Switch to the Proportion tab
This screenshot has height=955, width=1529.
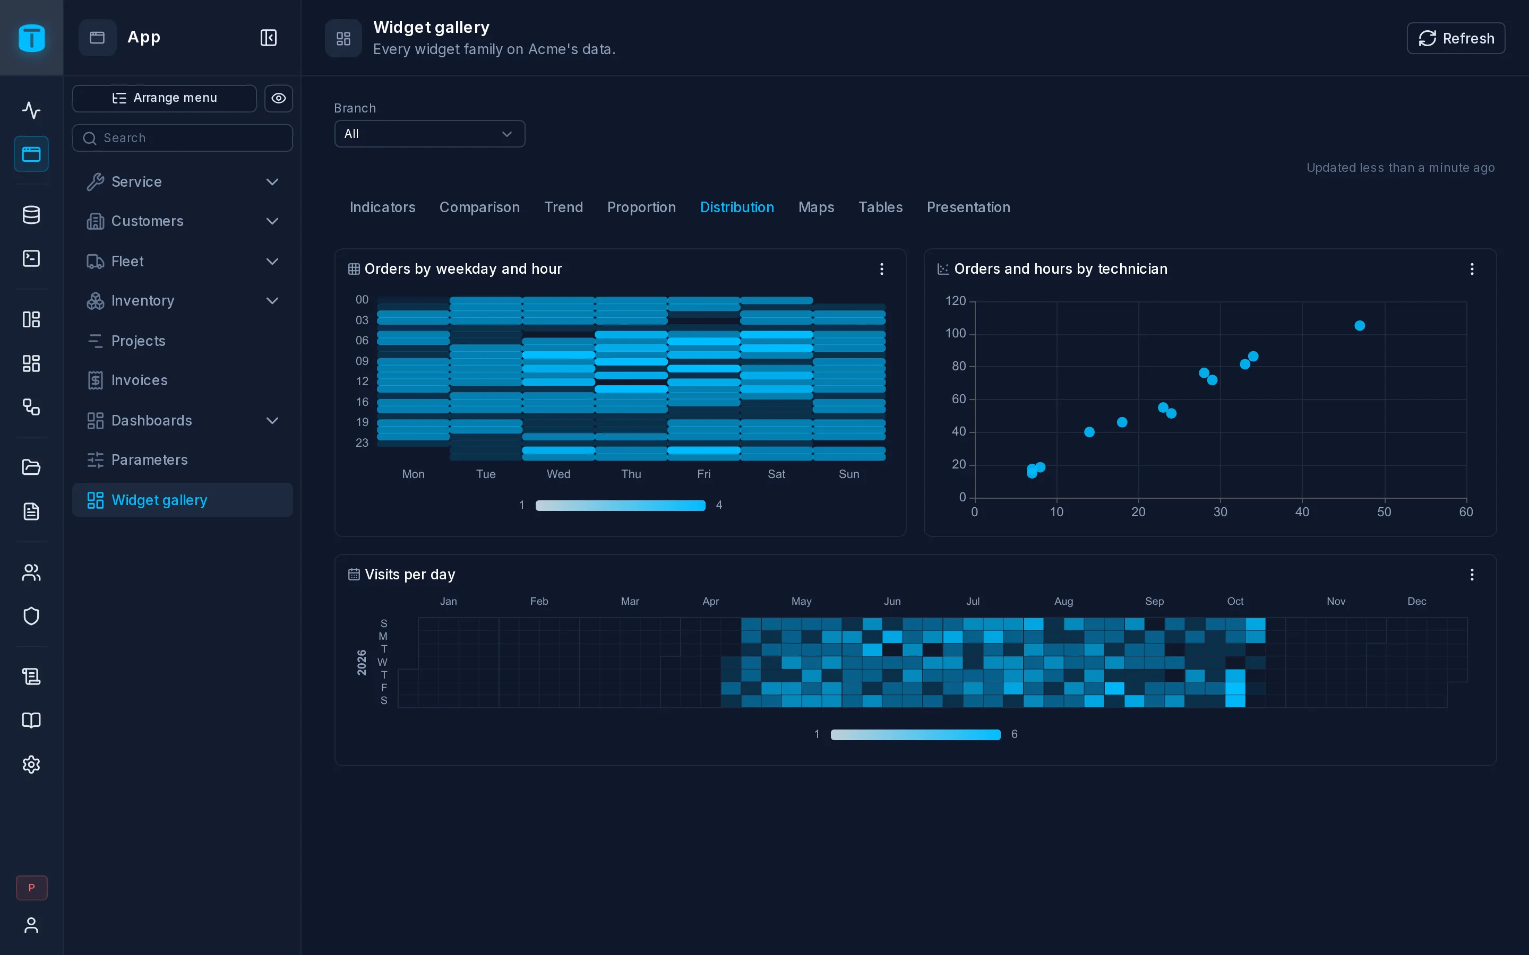point(641,207)
